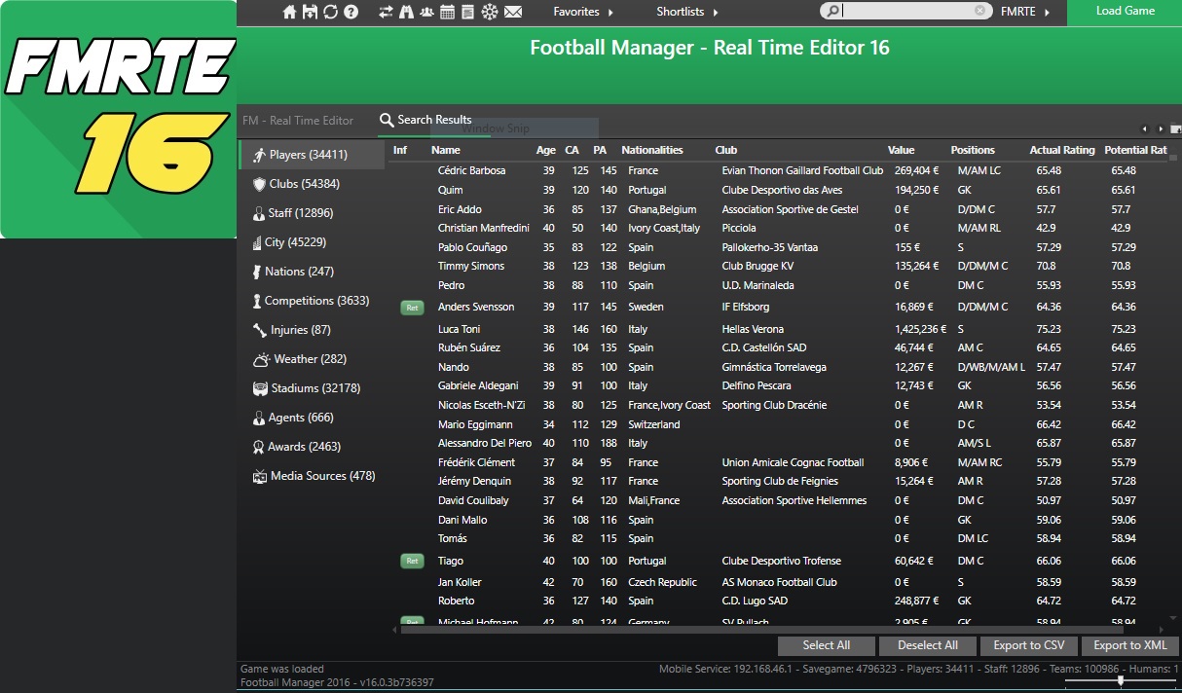
Task: Open Competitions (3633) category
Action: (312, 301)
